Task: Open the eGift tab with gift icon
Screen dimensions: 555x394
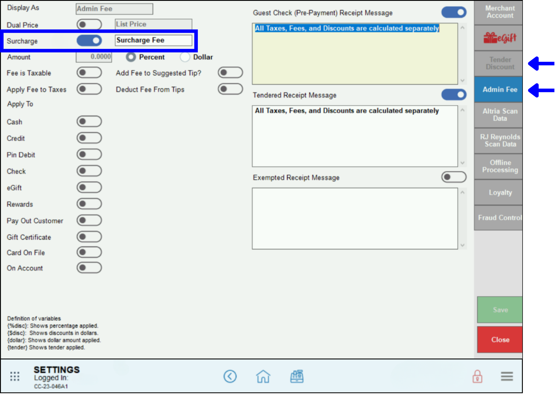Action: point(499,38)
